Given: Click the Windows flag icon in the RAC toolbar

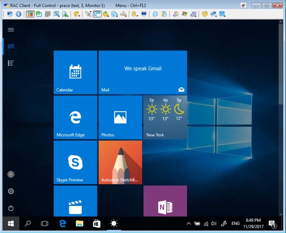Looking at the screenshot, I should pyautogui.click(x=184, y=14).
